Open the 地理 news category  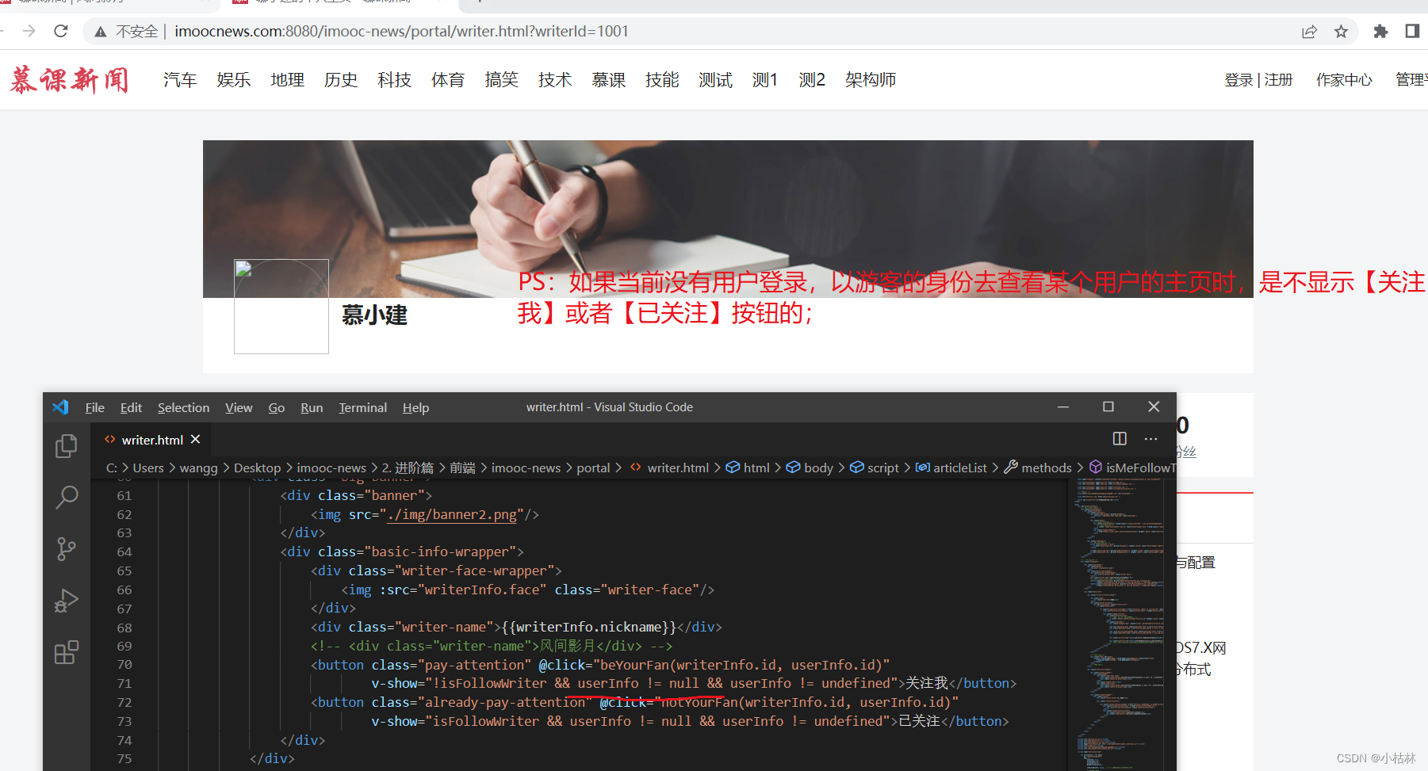tap(287, 80)
